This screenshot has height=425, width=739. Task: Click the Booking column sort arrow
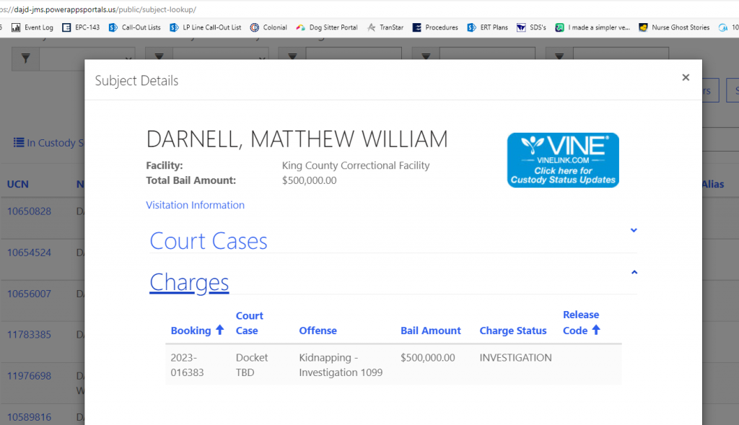pos(220,330)
